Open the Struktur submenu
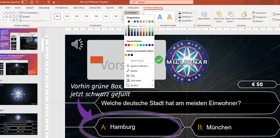Viewport: 280px width, 138px height. pos(139,85)
